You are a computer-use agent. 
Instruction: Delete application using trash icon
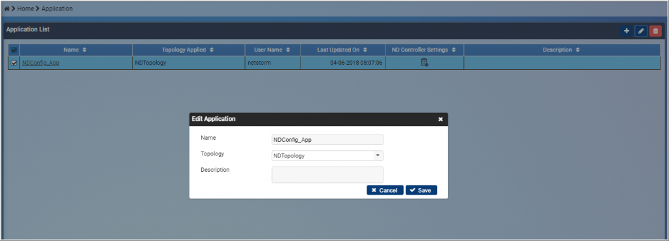point(655,31)
